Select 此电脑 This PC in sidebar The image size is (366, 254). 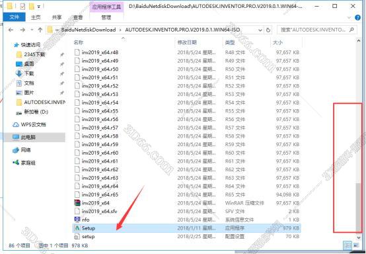click(x=28, y=137)
